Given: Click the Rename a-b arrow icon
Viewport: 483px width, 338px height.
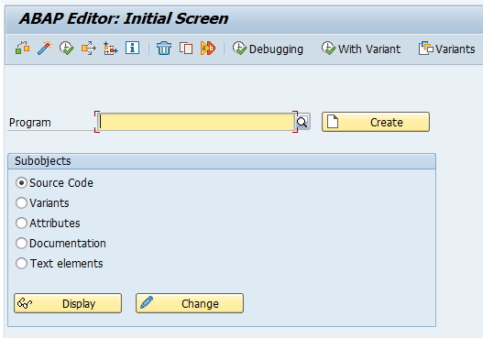Looking at the screenshot, I should coord(208,49).
